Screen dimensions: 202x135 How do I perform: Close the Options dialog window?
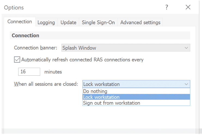(188, 7)
